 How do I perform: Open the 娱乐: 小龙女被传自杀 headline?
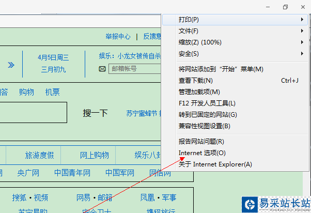[130, 56]
